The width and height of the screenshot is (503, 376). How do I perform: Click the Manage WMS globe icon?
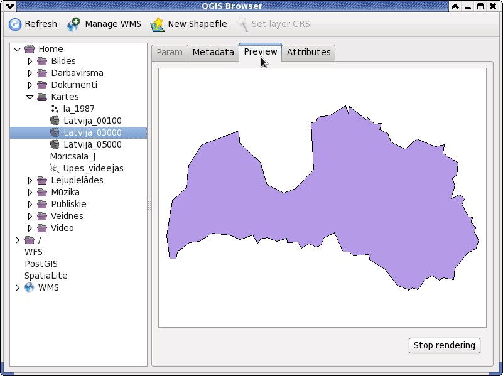tap(73, 24)
